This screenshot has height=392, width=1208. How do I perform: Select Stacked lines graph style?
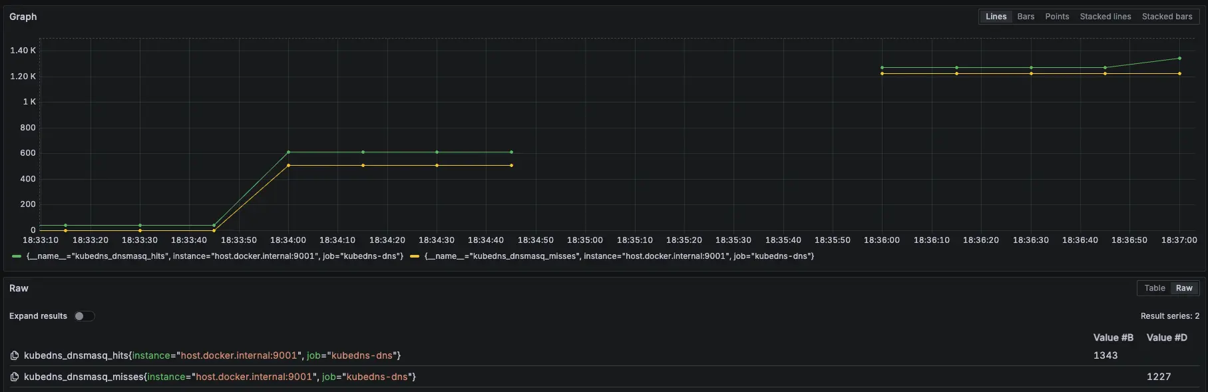click(x=1105, y=17)
